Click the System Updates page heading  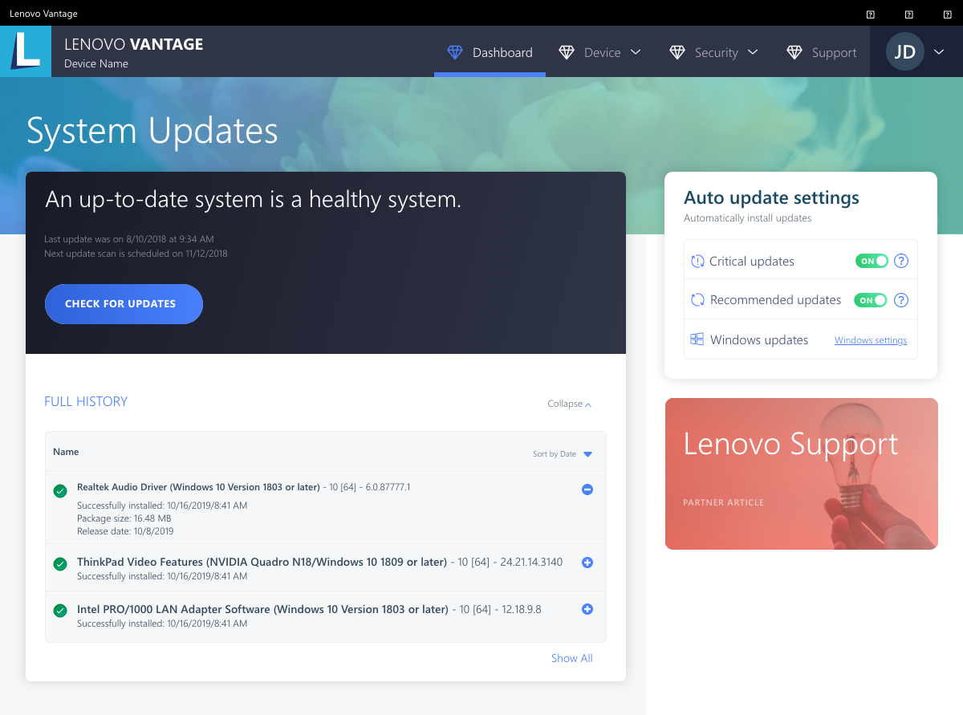(x=152, y=131)
